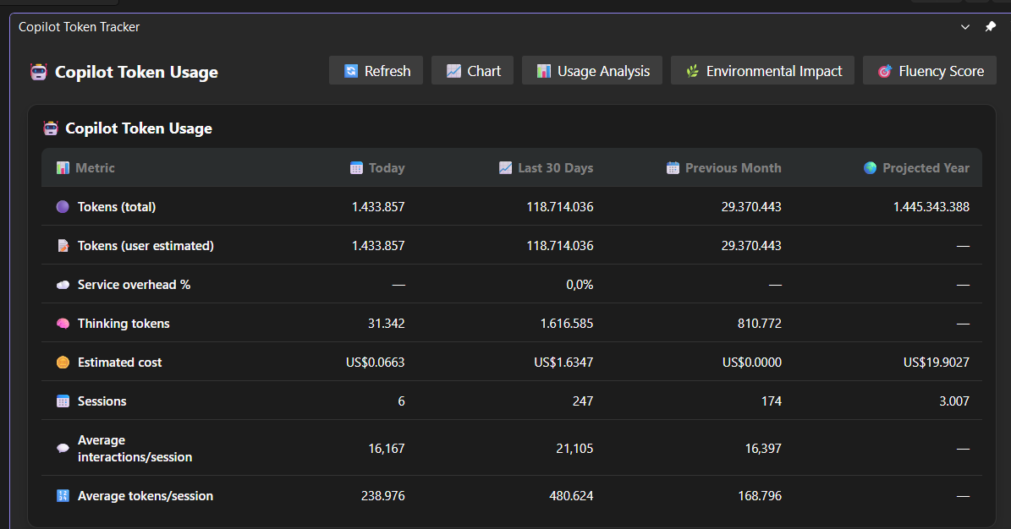The width and height of the screenshot is (1011, 529).
Task: Select the Service overhead % row label
Action: click(135, 285)
